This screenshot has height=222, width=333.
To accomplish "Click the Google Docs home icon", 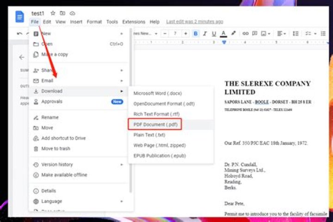I will tap(19, 17).
